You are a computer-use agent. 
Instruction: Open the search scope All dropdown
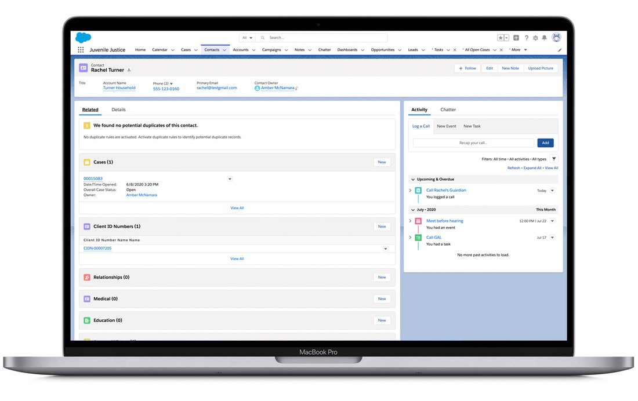(x=247, y=38)
